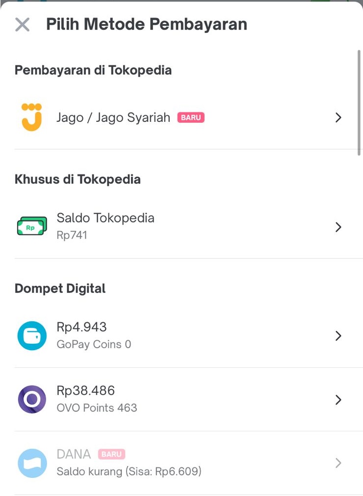
Task: Open the OVO row chevron arrow
Action: (338, 400)
